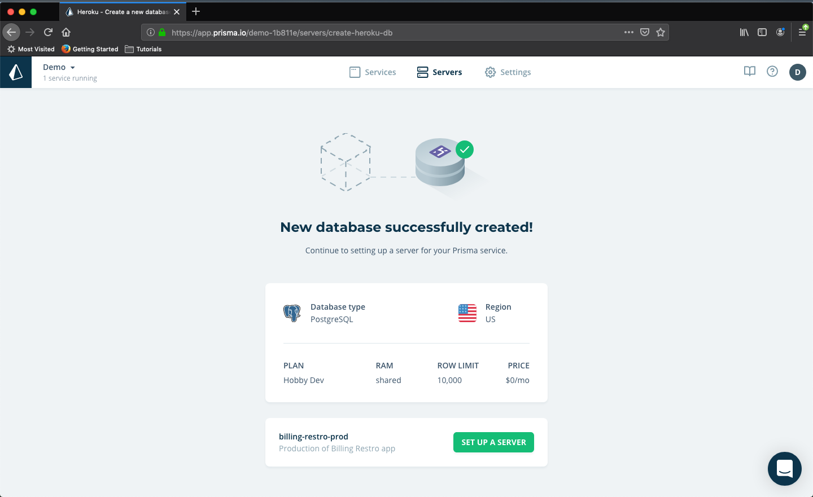The image size is (813, 497).
Task: Click the green secure padlock icon
Action: (163, 32)
